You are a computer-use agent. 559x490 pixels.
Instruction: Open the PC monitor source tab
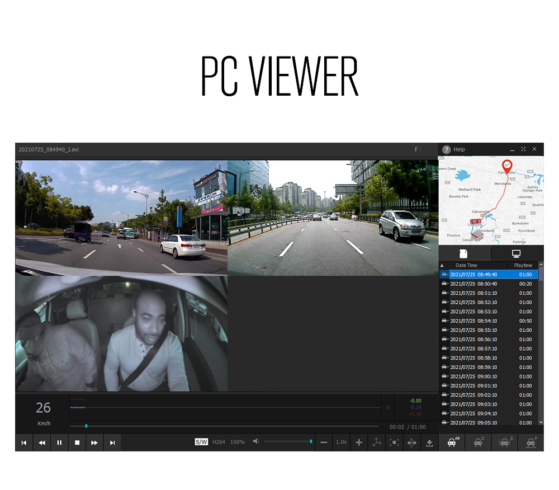tap(516, 253)
